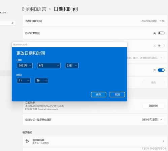Screen dimensions: 168x151
Task: Expand the time zone dropdown chevron
Action: [x=161, y=58]
